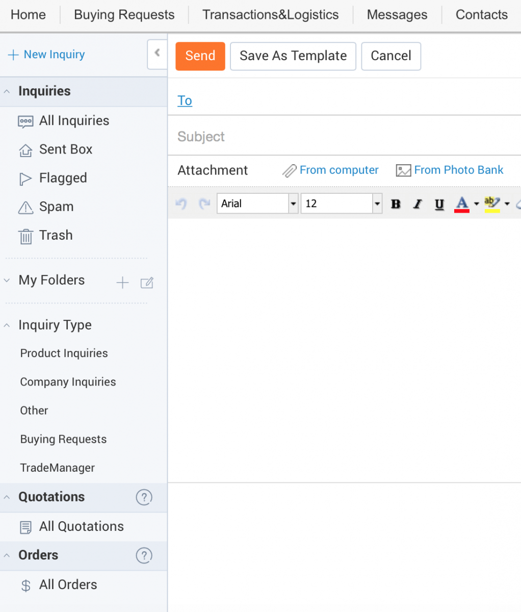
Task: Open the font size 12 dropdown
Action: [377, 204]
